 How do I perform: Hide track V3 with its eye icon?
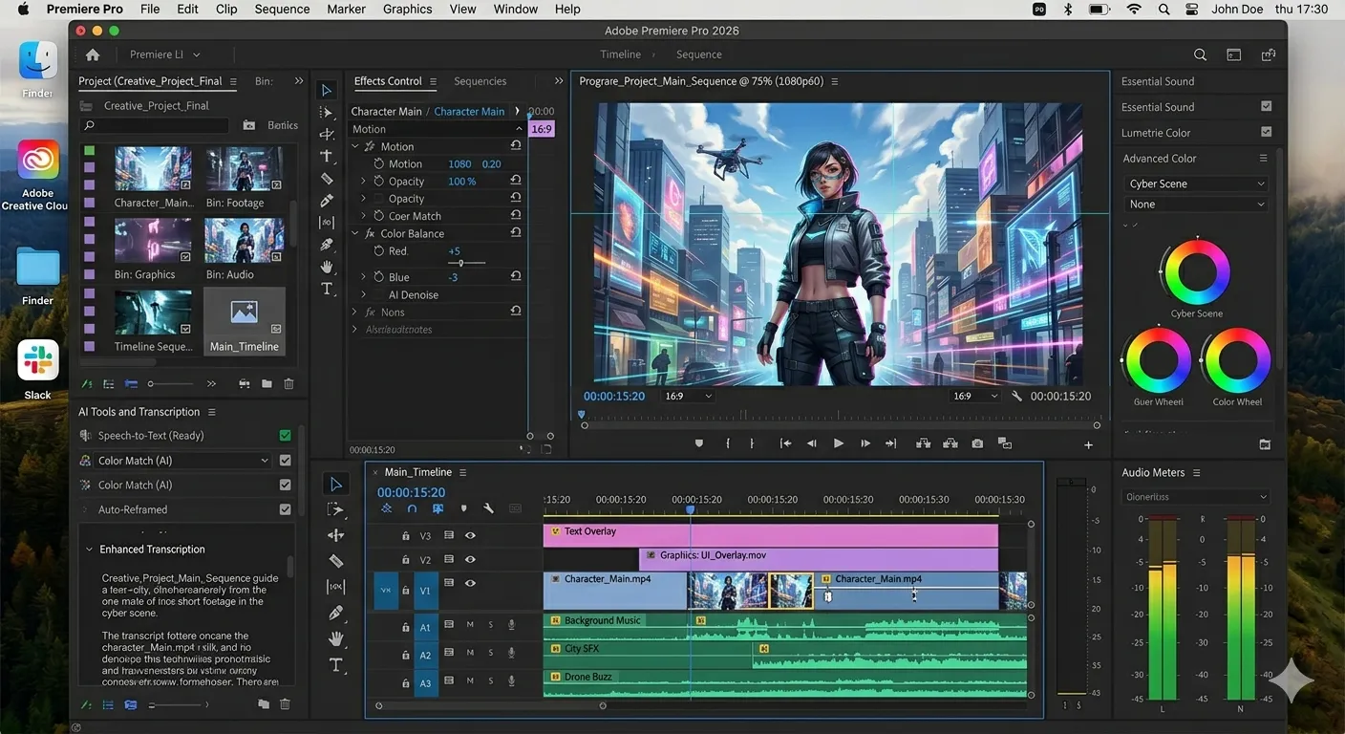470,535
